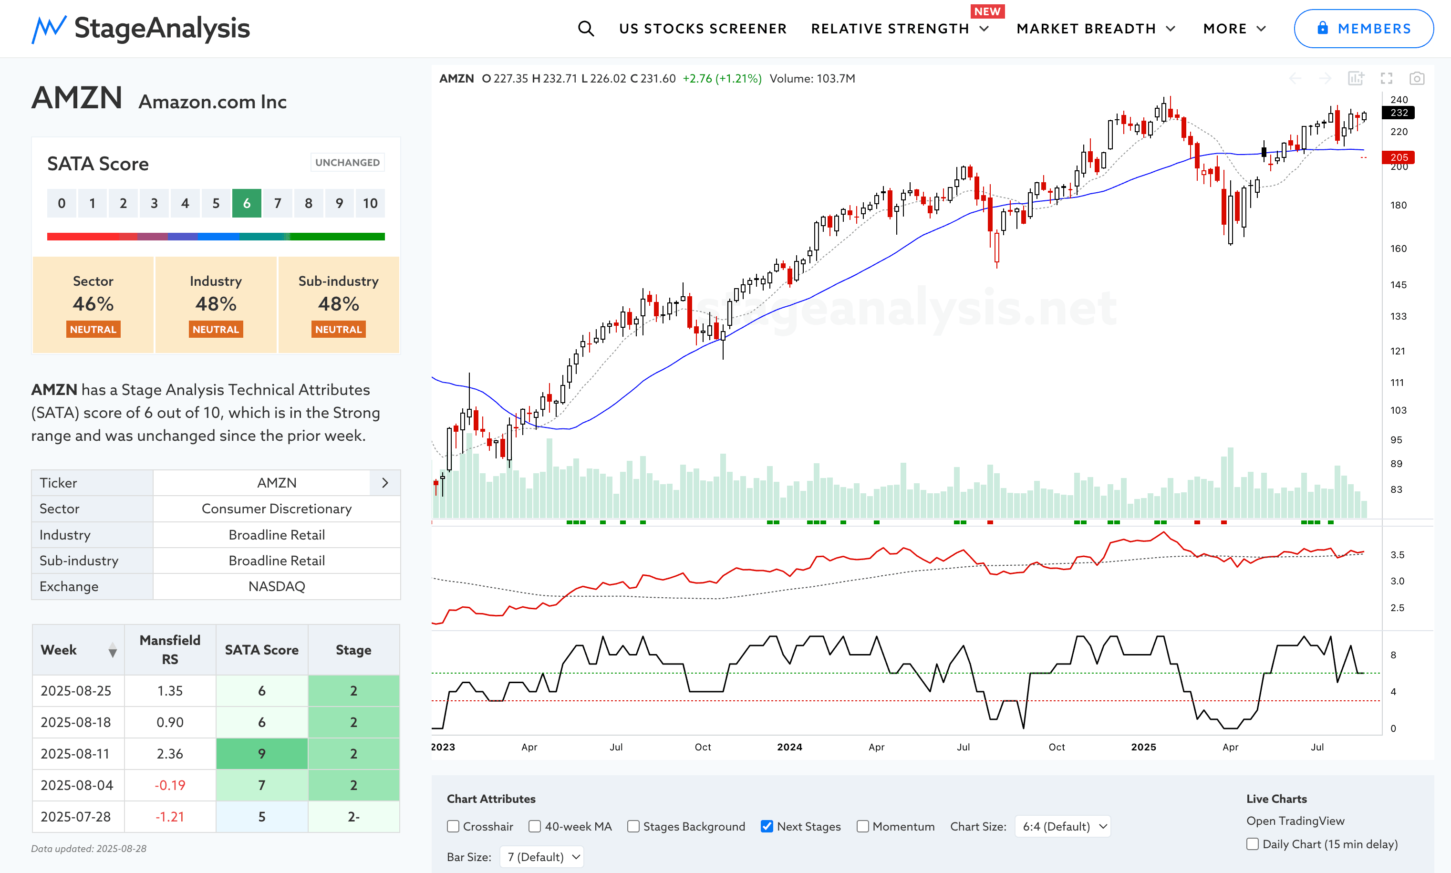Open the Chart Size dropdown
Screen dimensions: 1451x873
pos(1063,827)
